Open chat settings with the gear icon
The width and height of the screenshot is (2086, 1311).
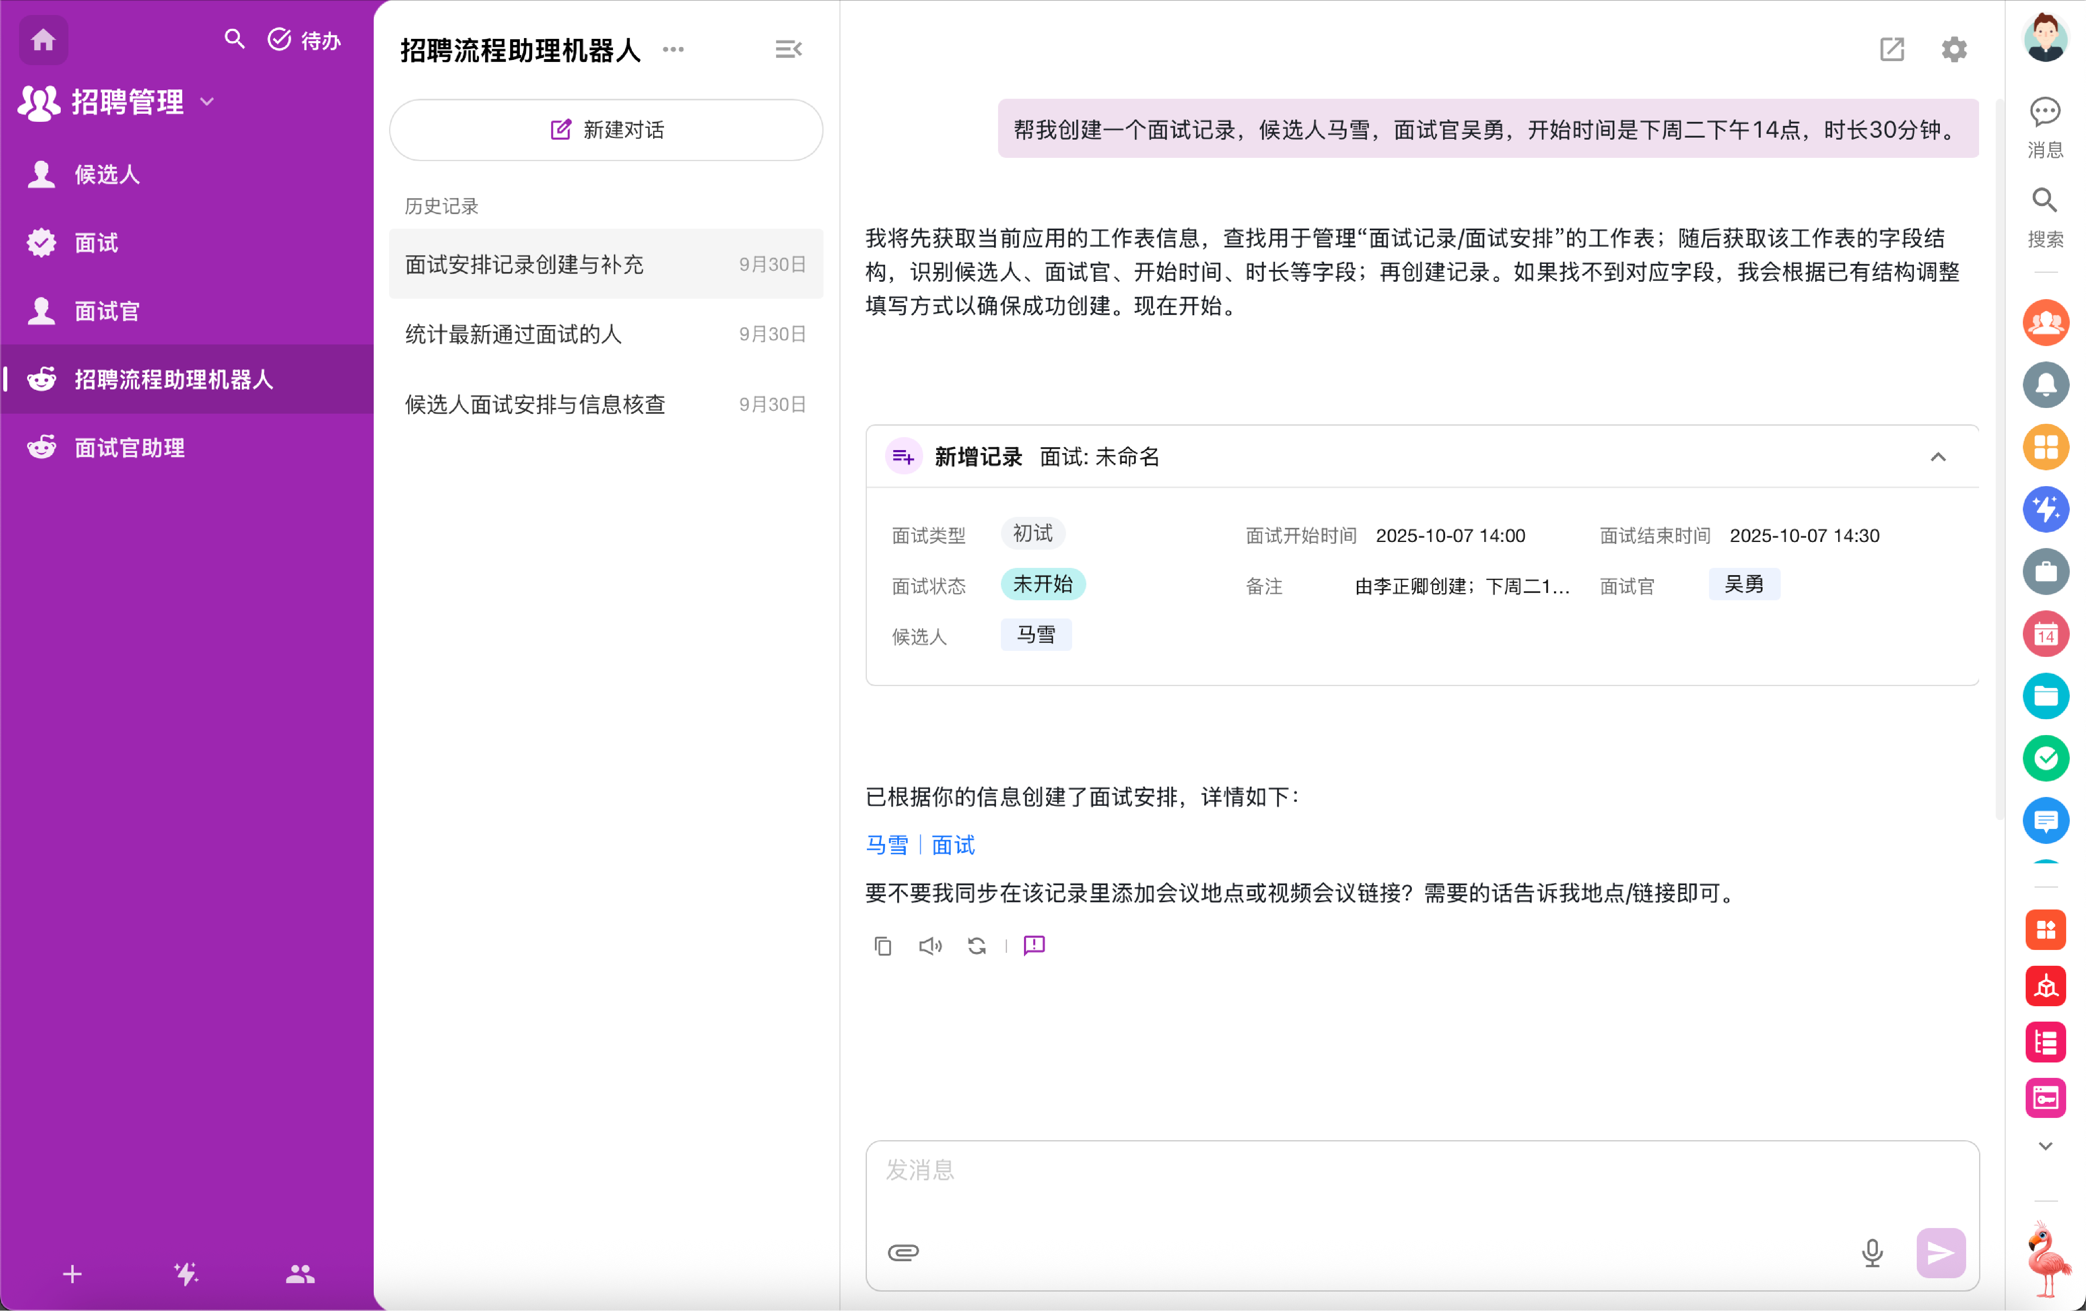click(1954, 49)
